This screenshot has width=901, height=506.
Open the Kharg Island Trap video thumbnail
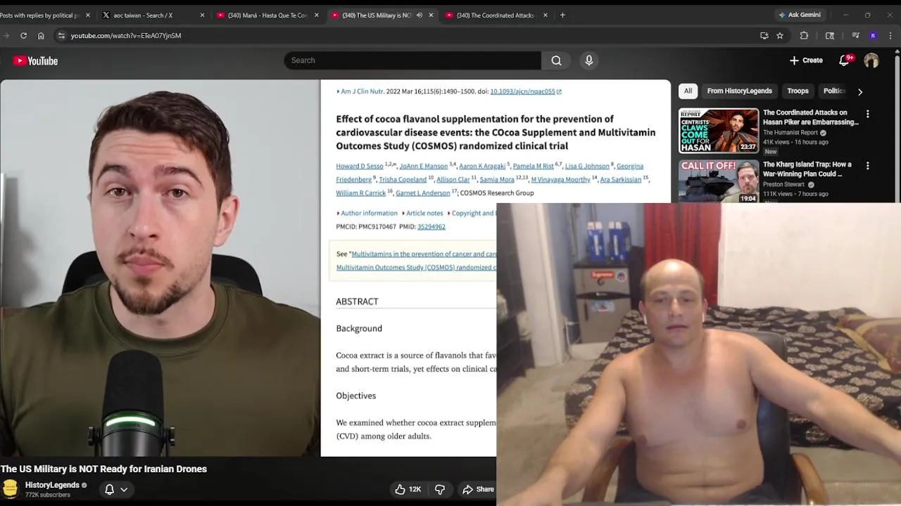(719, 182)
